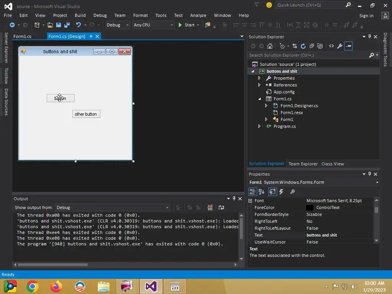Image resolution: width=392 pixels, height=294 pixels.
Task: Expand the Form1.Designer.cs node
Action: 266,106
